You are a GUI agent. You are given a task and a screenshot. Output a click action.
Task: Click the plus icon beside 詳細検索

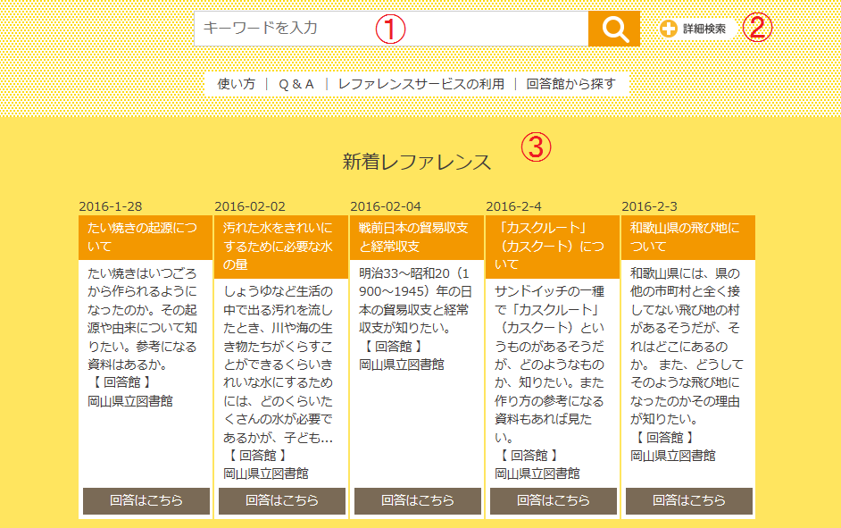click(x=669, y=29)
